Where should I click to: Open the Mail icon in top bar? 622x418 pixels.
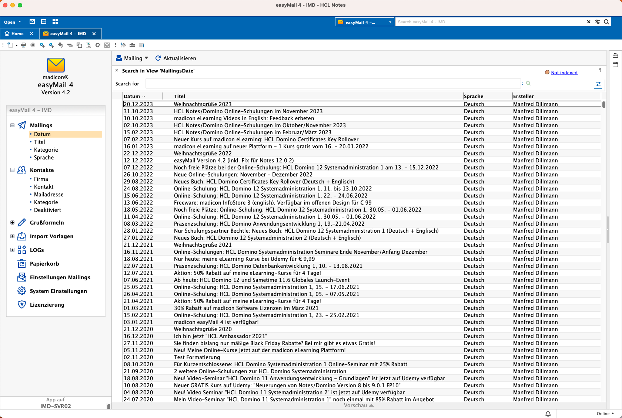pos(32,22)
